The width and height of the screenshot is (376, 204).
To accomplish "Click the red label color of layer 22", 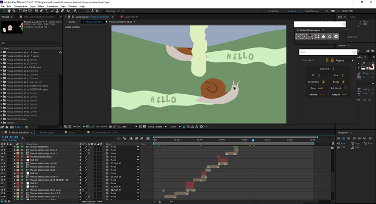I will [18, 157].
